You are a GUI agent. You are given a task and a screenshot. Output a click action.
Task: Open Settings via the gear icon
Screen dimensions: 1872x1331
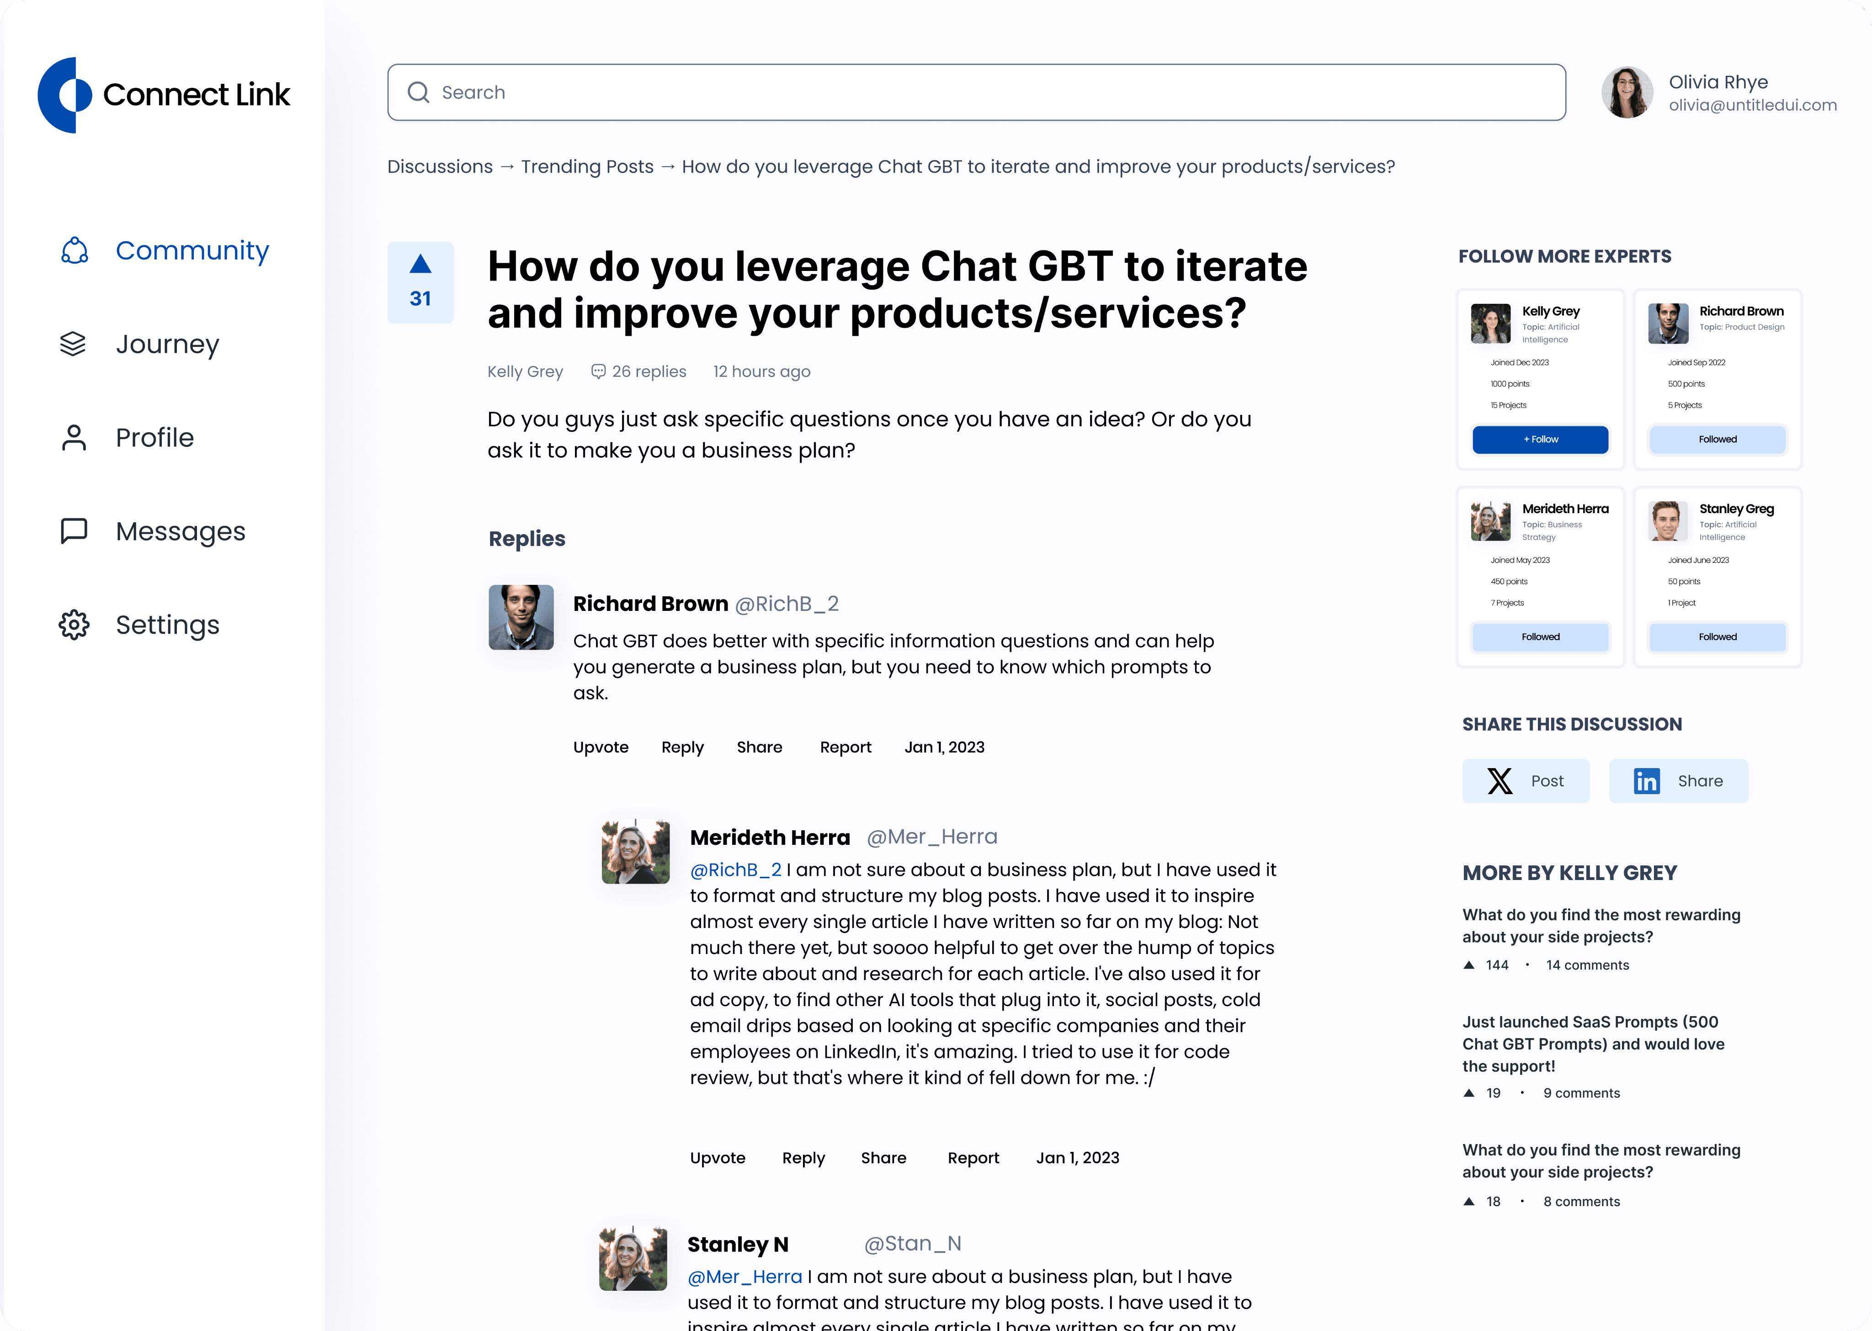click(x=74, y=626)
